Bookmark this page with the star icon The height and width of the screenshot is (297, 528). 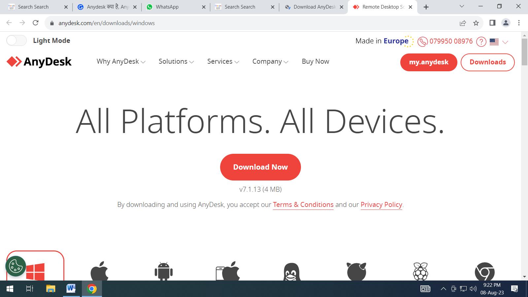[x=476, y=23]
